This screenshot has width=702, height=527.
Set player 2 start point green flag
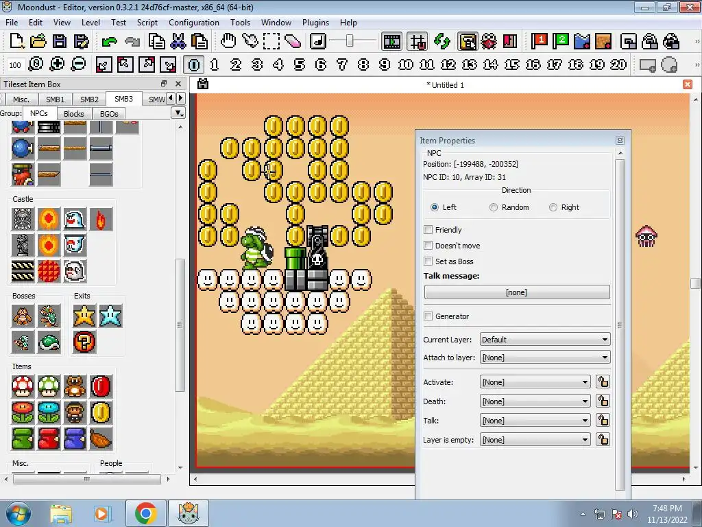point(561,42)
